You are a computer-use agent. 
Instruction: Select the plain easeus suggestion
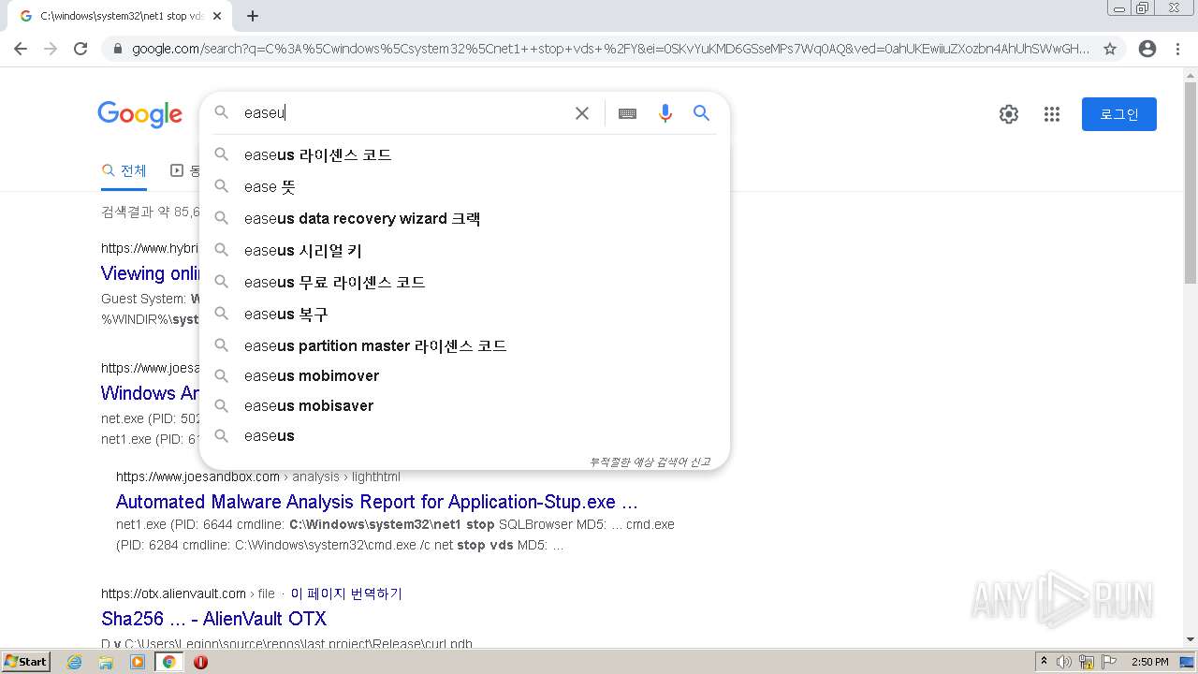(464, 436)
